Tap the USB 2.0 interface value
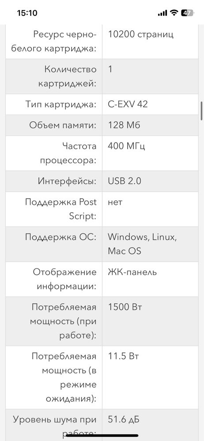The image size is (204, 441). click(125, 181)
